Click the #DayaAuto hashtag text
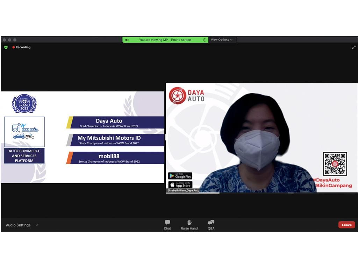The width and height of the screenshot is (358, 268). click(x=327, y=180)
